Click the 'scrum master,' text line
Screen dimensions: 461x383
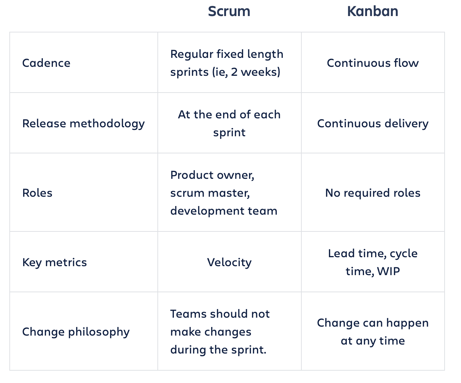(210, 193)
